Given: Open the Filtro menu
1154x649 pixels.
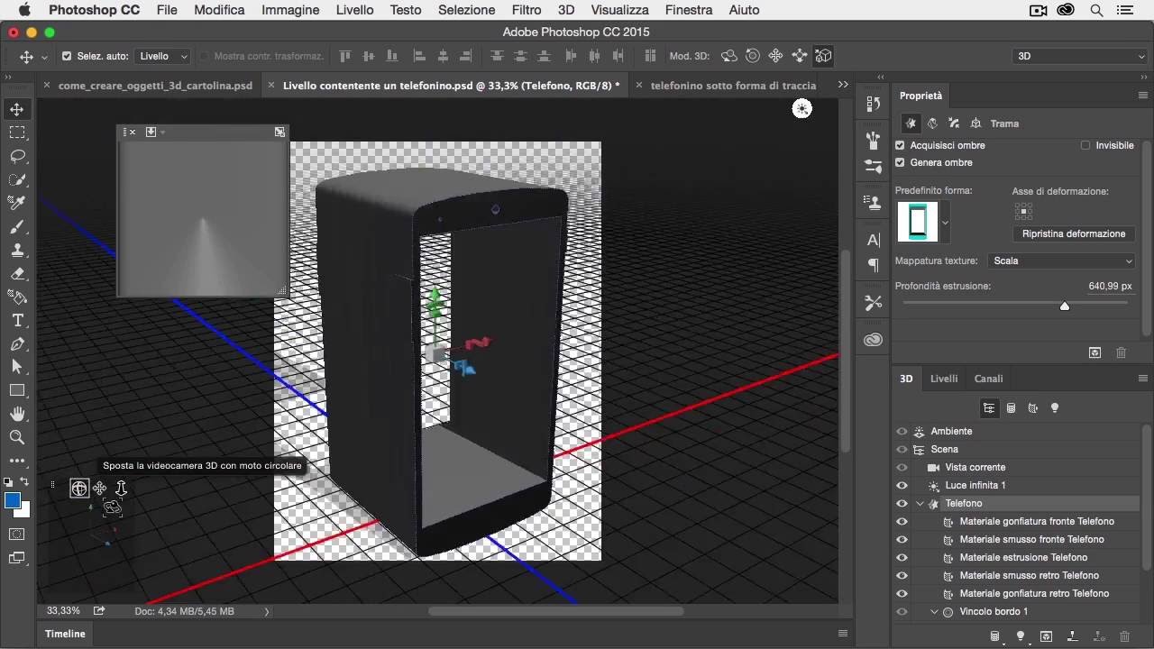Looking at the screenshot, I should point(527,10).
